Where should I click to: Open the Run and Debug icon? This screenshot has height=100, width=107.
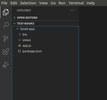(6, 65)
